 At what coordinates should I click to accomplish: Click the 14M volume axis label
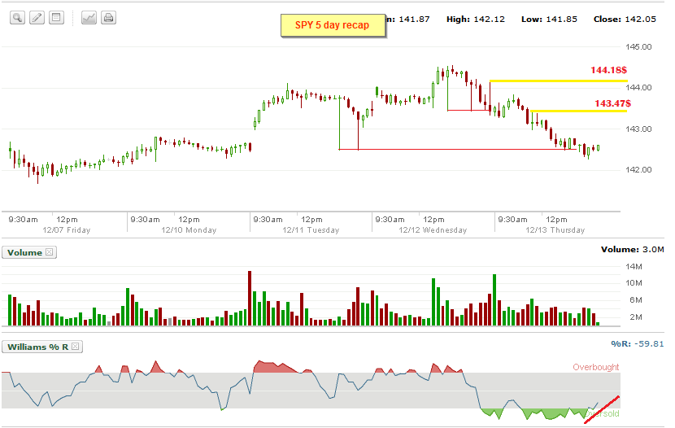pyautogui.click(x=634, y=267)
